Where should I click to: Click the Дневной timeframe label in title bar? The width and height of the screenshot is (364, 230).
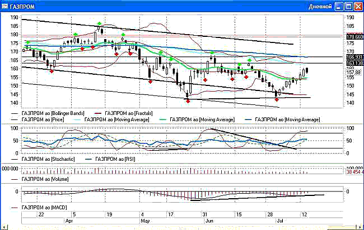[321, 6]
